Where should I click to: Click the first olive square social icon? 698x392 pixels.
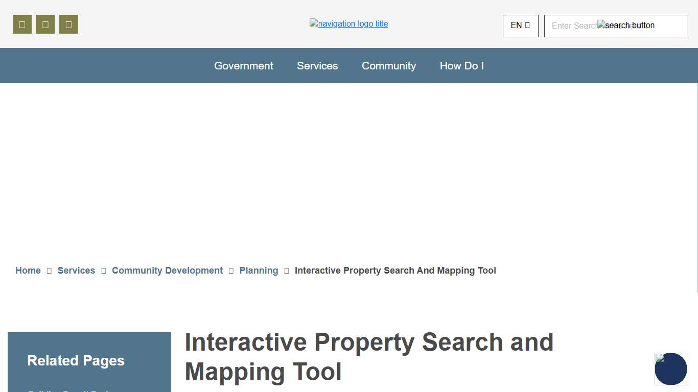click(22, 24)
